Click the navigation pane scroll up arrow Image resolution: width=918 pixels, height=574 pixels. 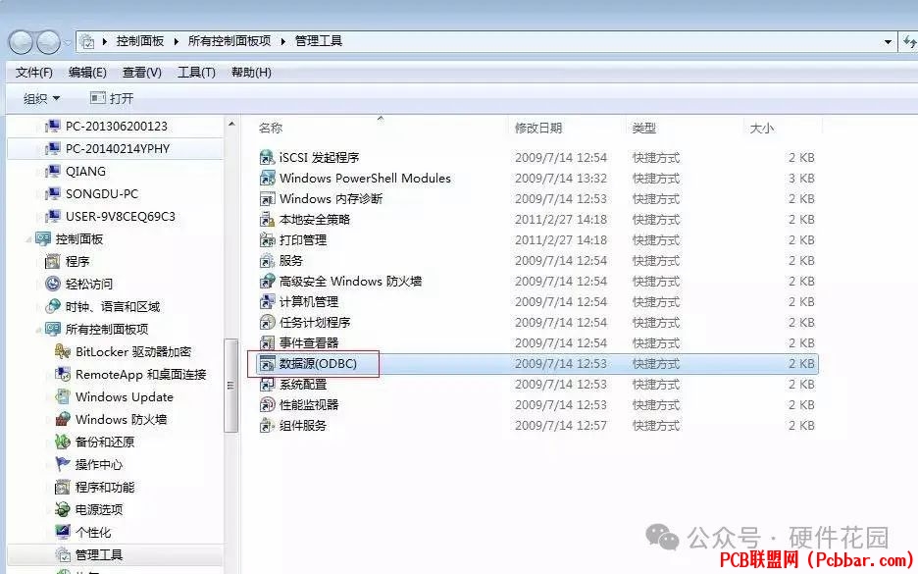pyautogui.click(x=230, y=125)
